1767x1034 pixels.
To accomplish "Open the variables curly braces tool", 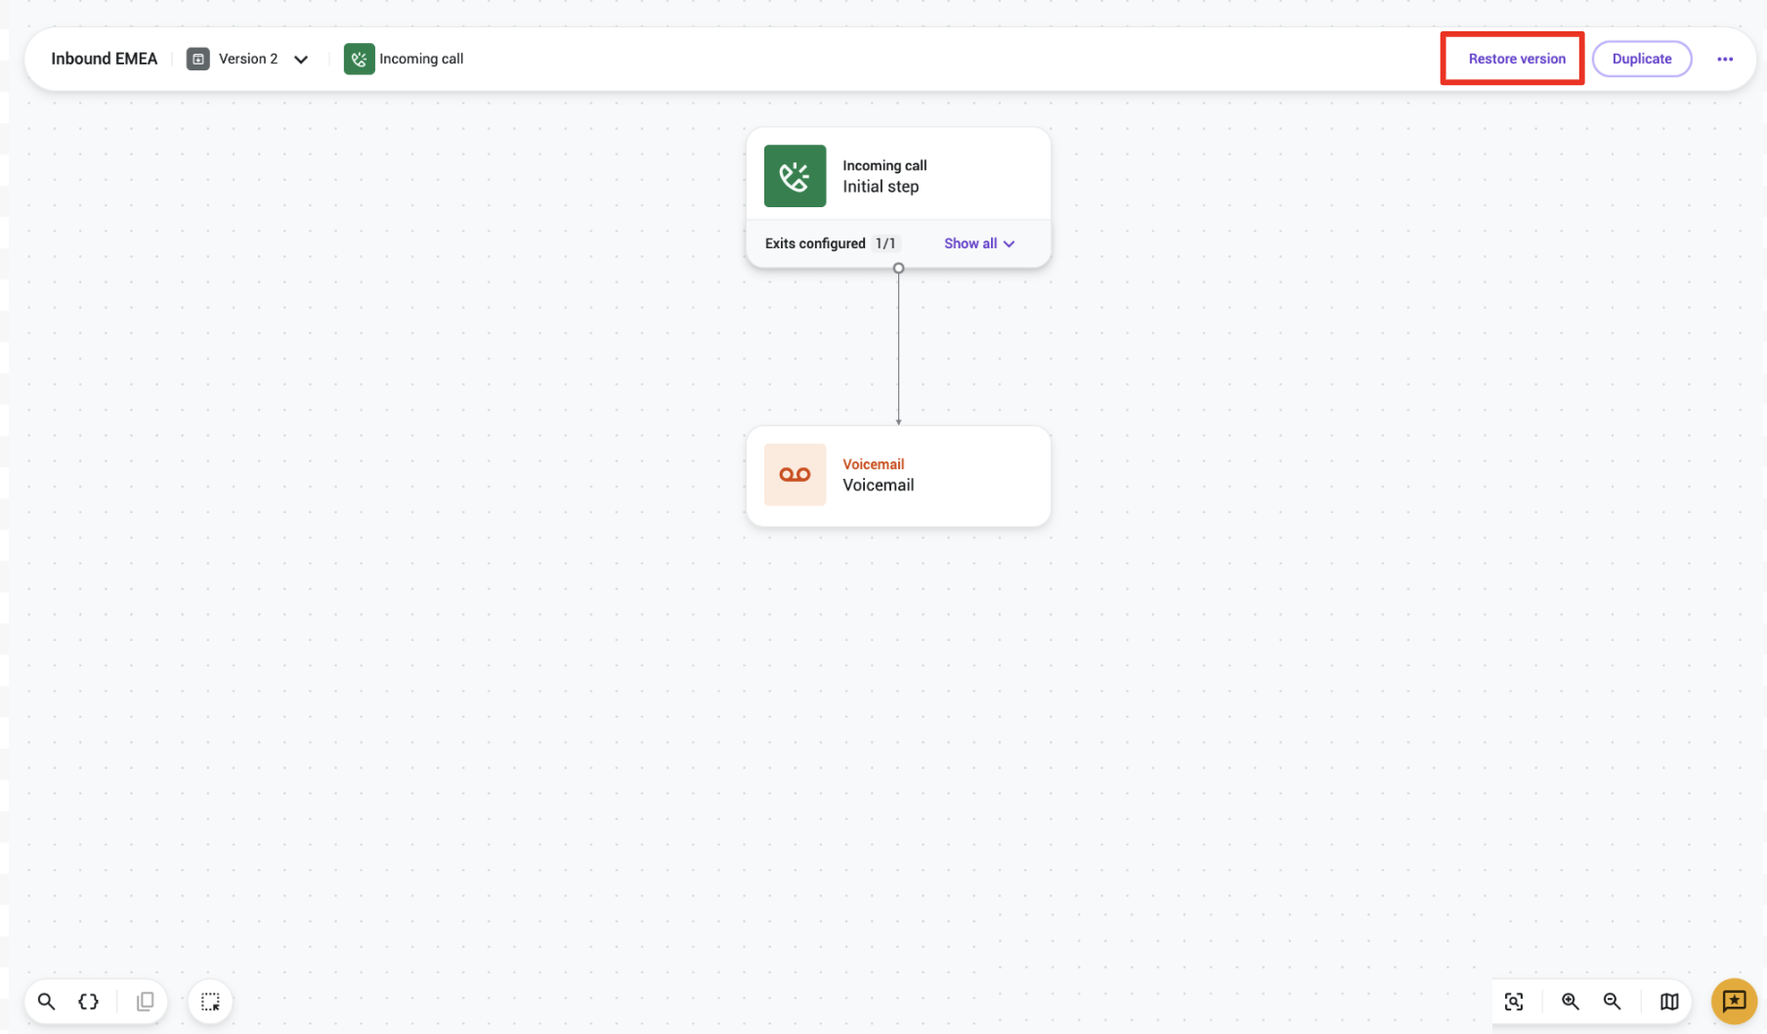I will (89, 1001).
